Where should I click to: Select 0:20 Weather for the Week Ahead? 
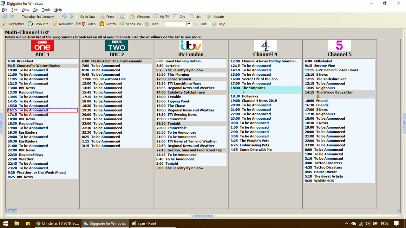pos(43,172)
